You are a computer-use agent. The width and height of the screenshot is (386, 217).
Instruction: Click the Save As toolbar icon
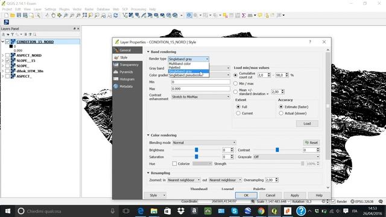(x=25, y=15)
